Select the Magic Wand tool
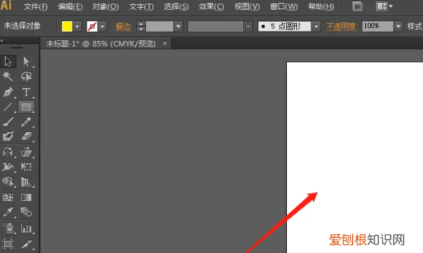Viewport: 423px width, 253px height. pyautogui.click(x=8, y=77)
